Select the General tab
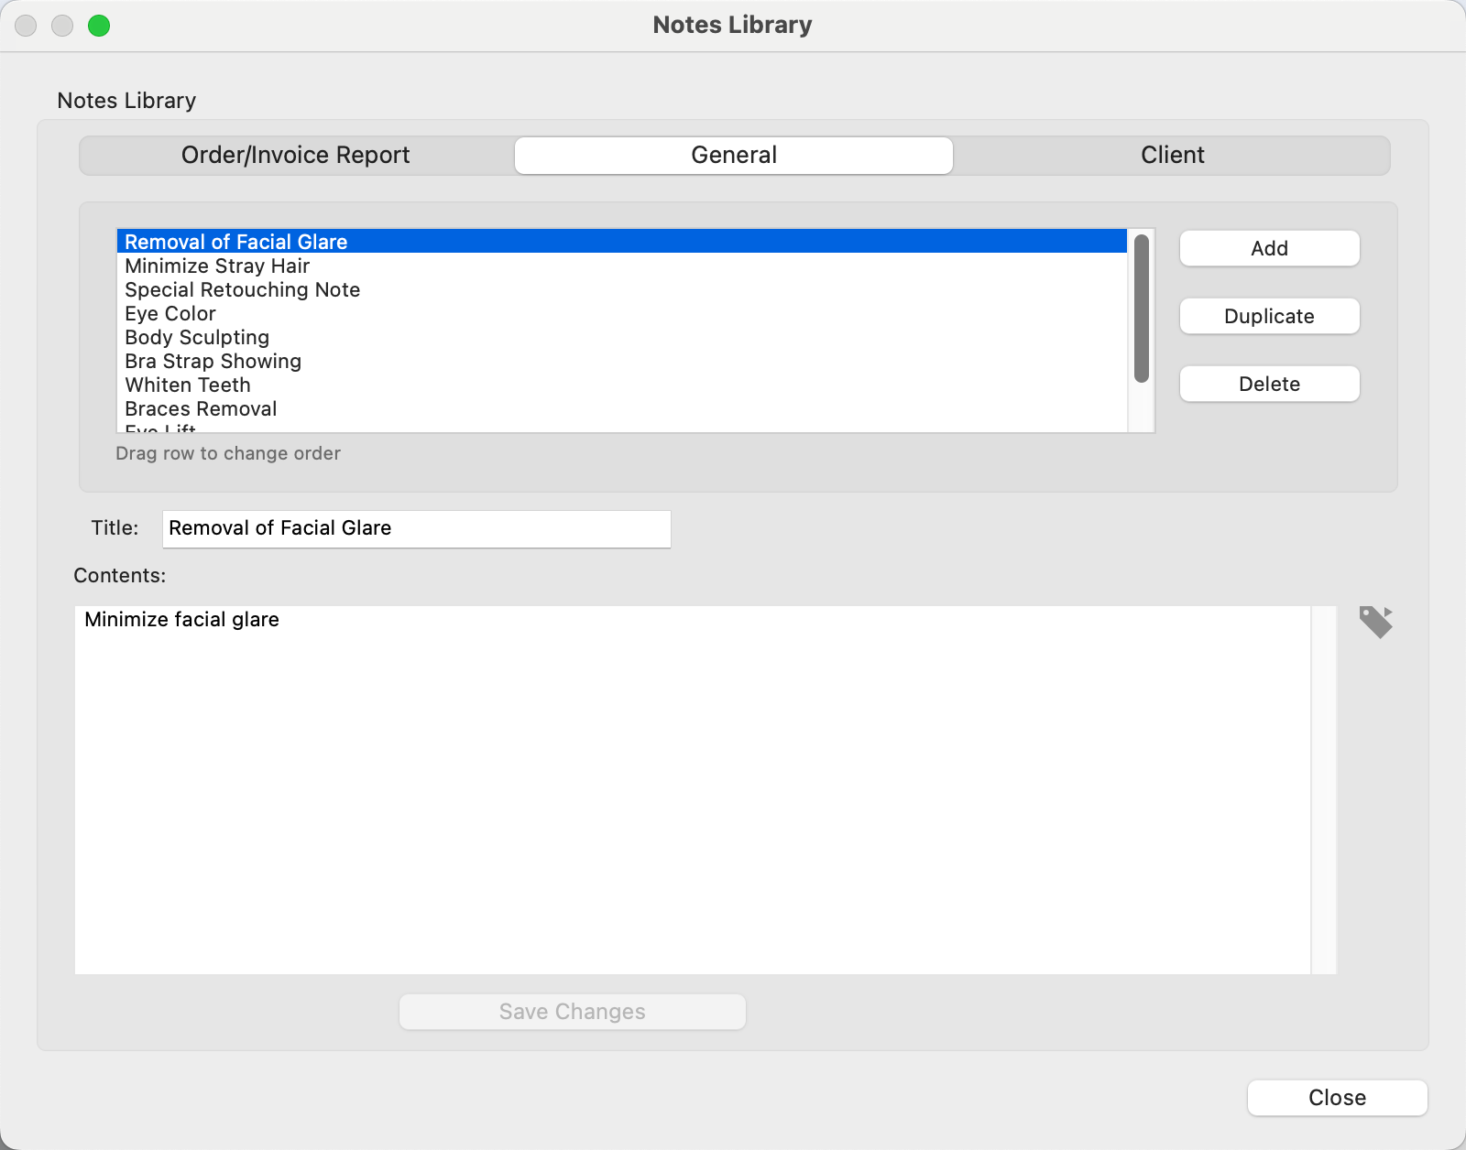 pyautogui.click(x=733, y=156)
